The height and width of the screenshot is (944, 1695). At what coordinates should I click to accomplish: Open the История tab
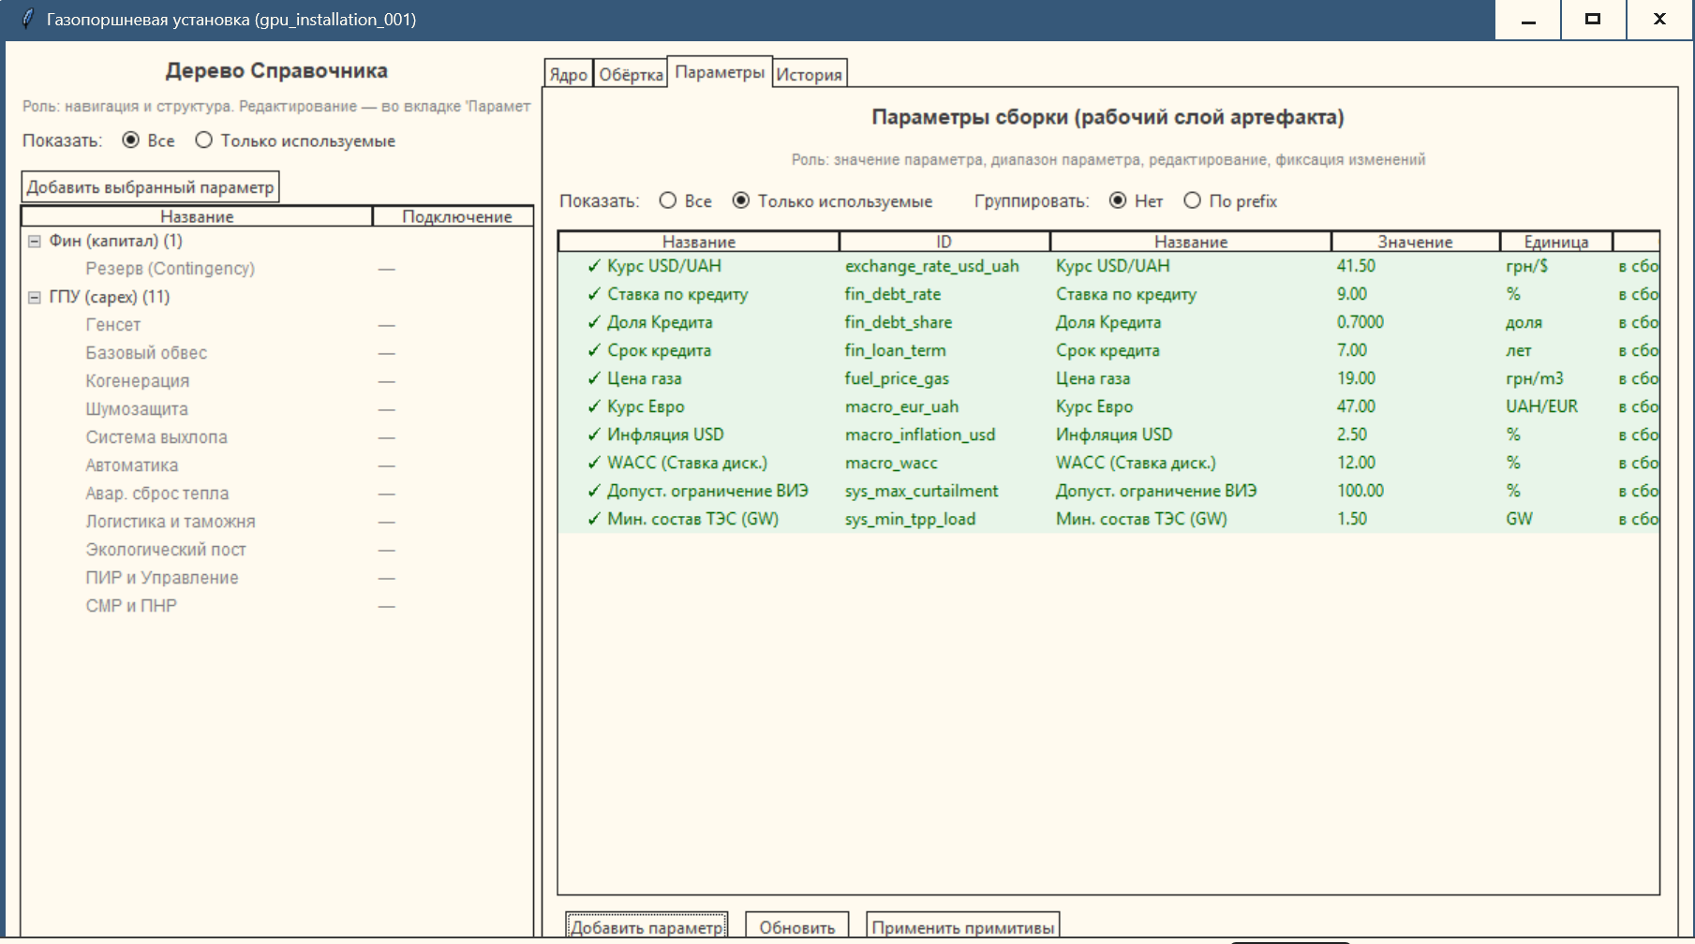809,75
